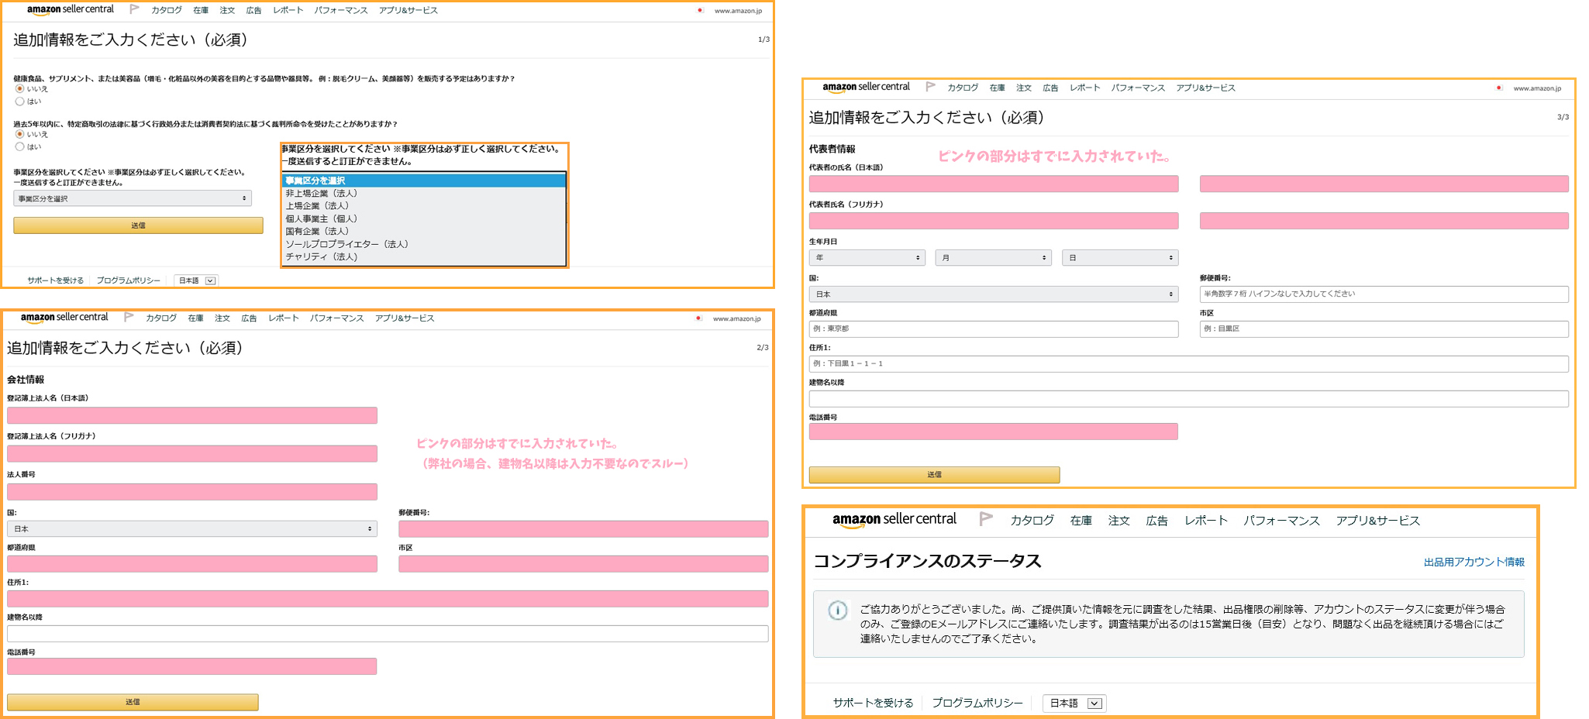Click プログラムポリシー on the compliance page footer
This screenshot has width=1589, height=719.
tap(977, 703)
